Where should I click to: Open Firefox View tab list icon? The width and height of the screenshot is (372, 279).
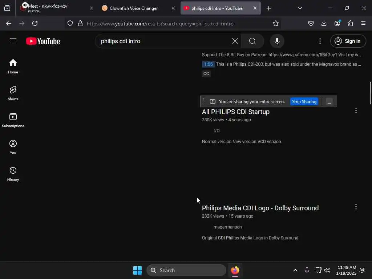point(7,8)
